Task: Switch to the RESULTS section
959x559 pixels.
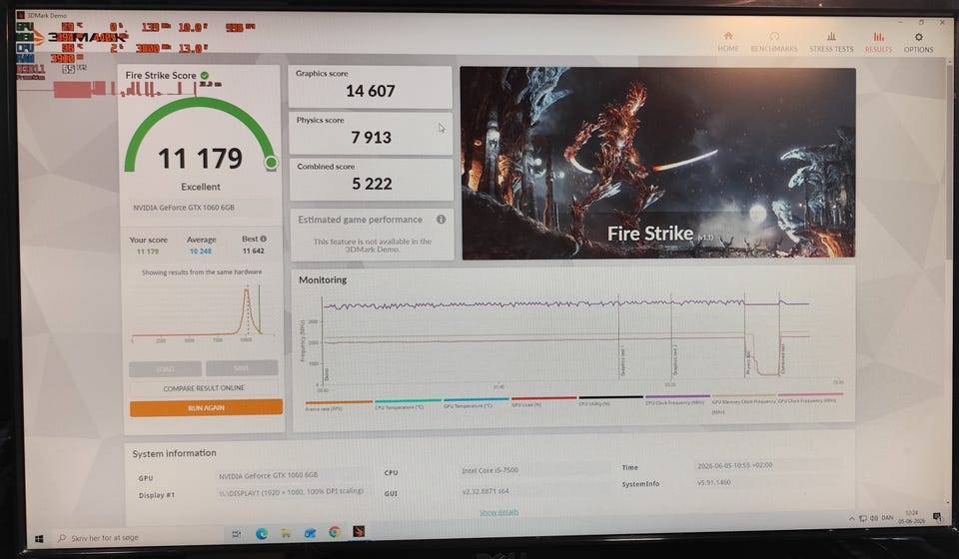Action: [878, 42]
